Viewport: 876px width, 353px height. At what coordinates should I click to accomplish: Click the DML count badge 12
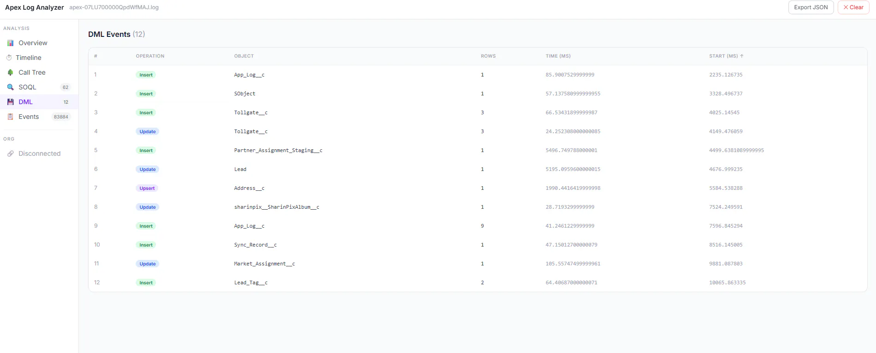point(66,102)
